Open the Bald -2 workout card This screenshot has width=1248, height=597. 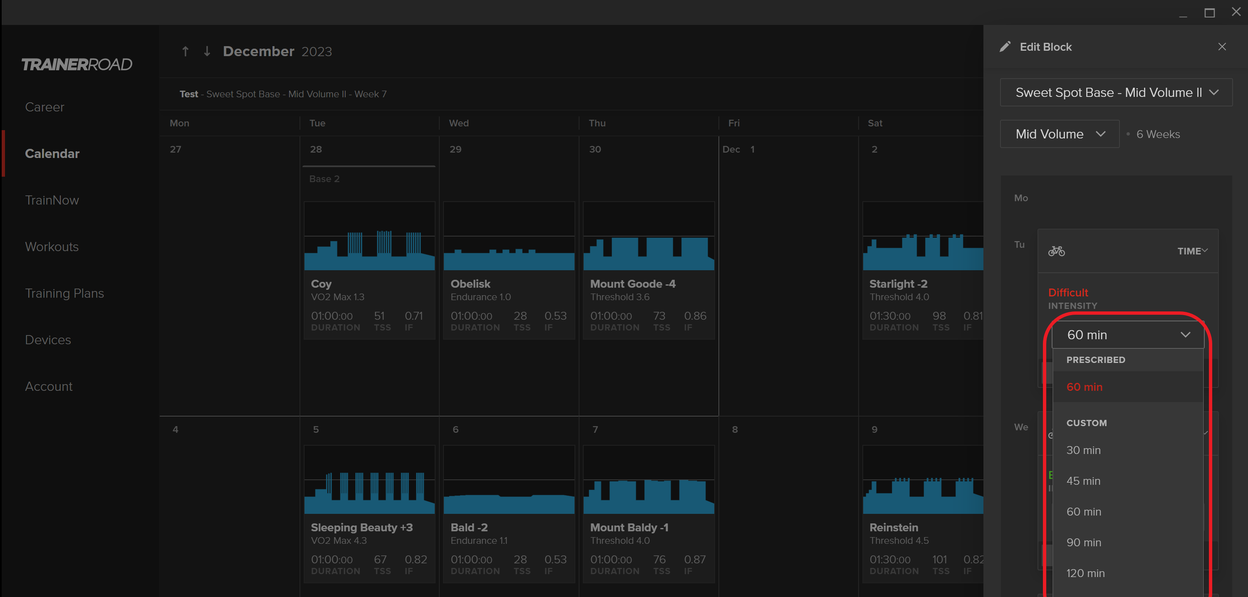[x=509, y=514]
